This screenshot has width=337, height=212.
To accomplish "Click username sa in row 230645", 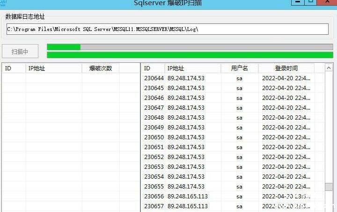I will pyautogui.click(x=240, y=88).
